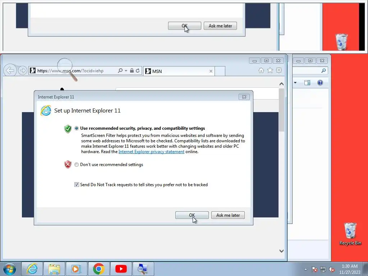
Task: Open the Help icon in background window
Action: [320, 83]
